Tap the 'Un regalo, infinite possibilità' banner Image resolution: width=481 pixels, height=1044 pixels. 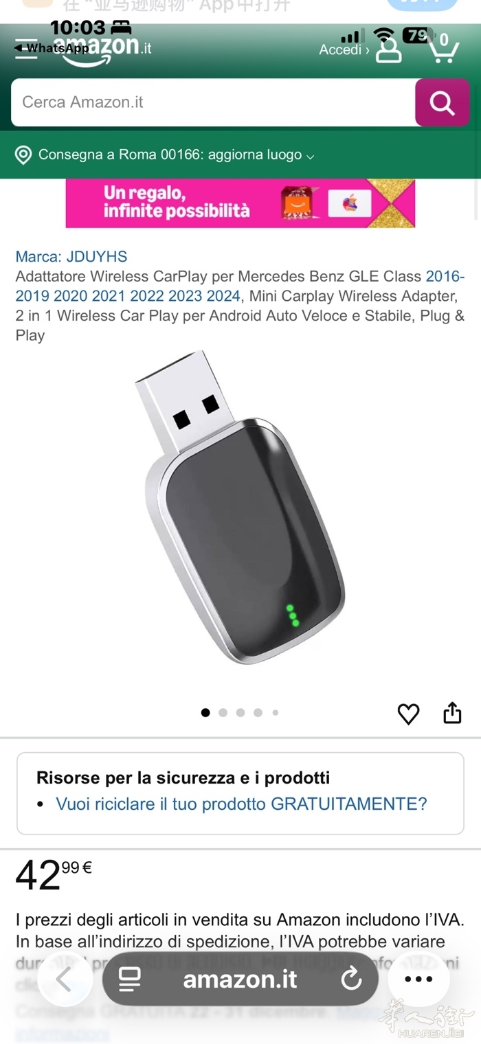(x=240, y=203)
